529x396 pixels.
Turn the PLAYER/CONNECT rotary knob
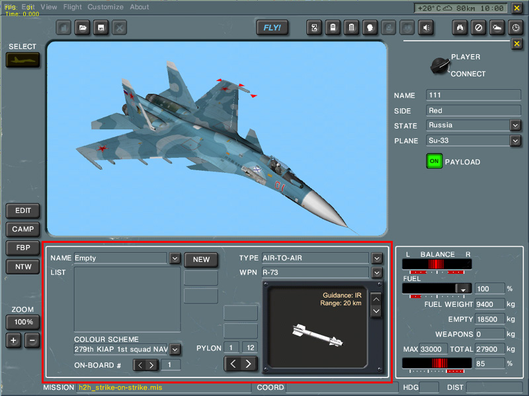(440, 66)
